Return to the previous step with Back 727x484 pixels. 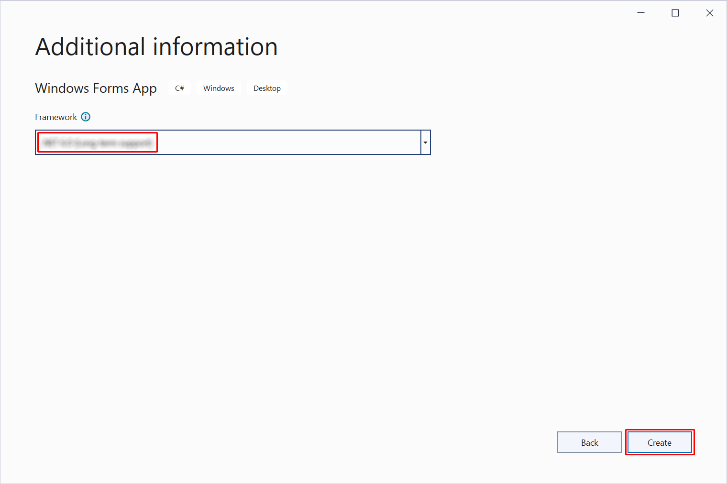point(589,442)
